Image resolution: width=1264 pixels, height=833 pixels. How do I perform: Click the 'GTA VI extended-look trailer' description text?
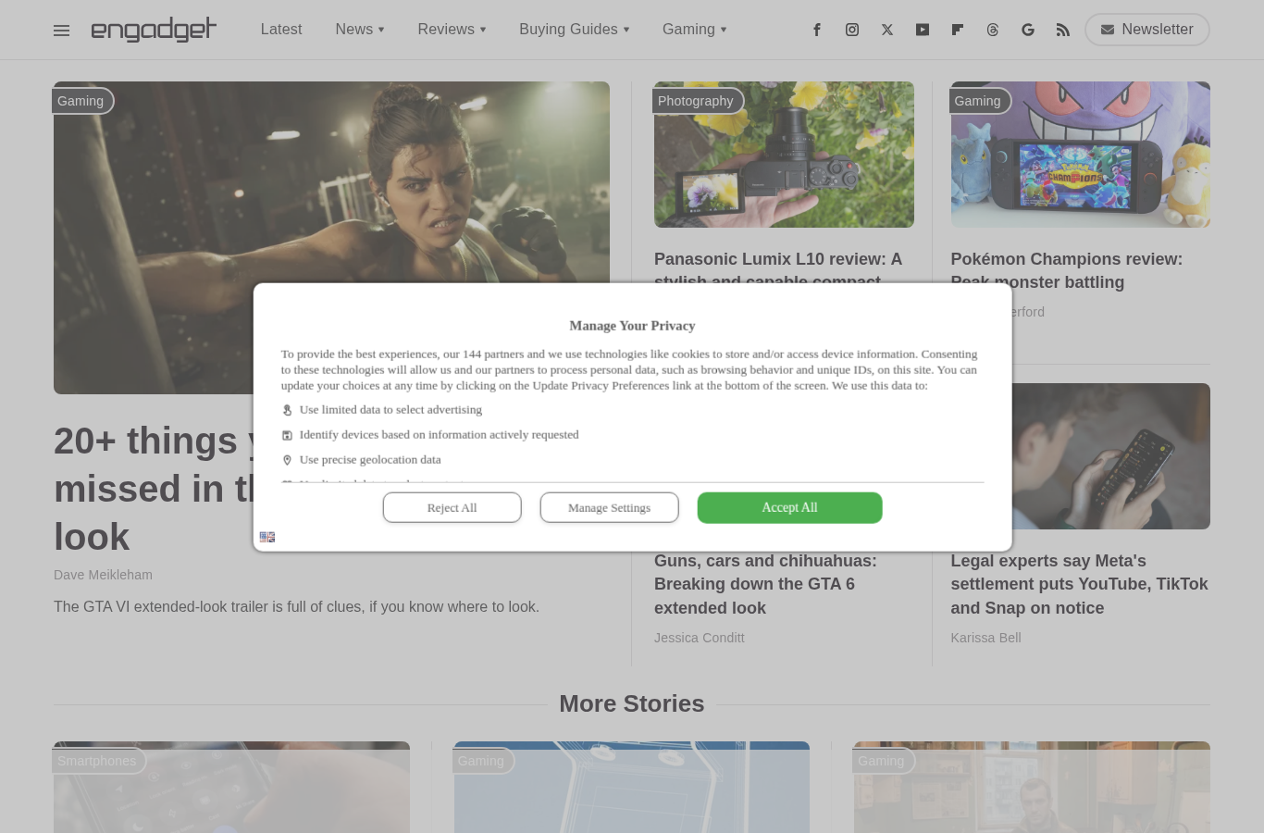point(296,607)
